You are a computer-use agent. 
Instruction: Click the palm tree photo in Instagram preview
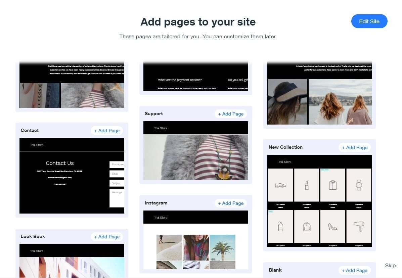pyautogui.click(x=222, y=248)
